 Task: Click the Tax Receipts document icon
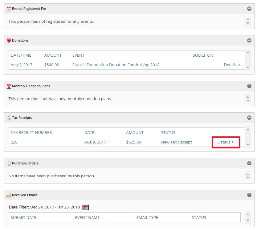[9, 118]
